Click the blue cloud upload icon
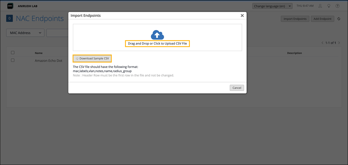 coord(157,35)
